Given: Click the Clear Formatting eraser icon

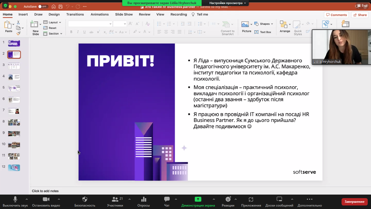Looking at the screenshot, I should [147, 24].
